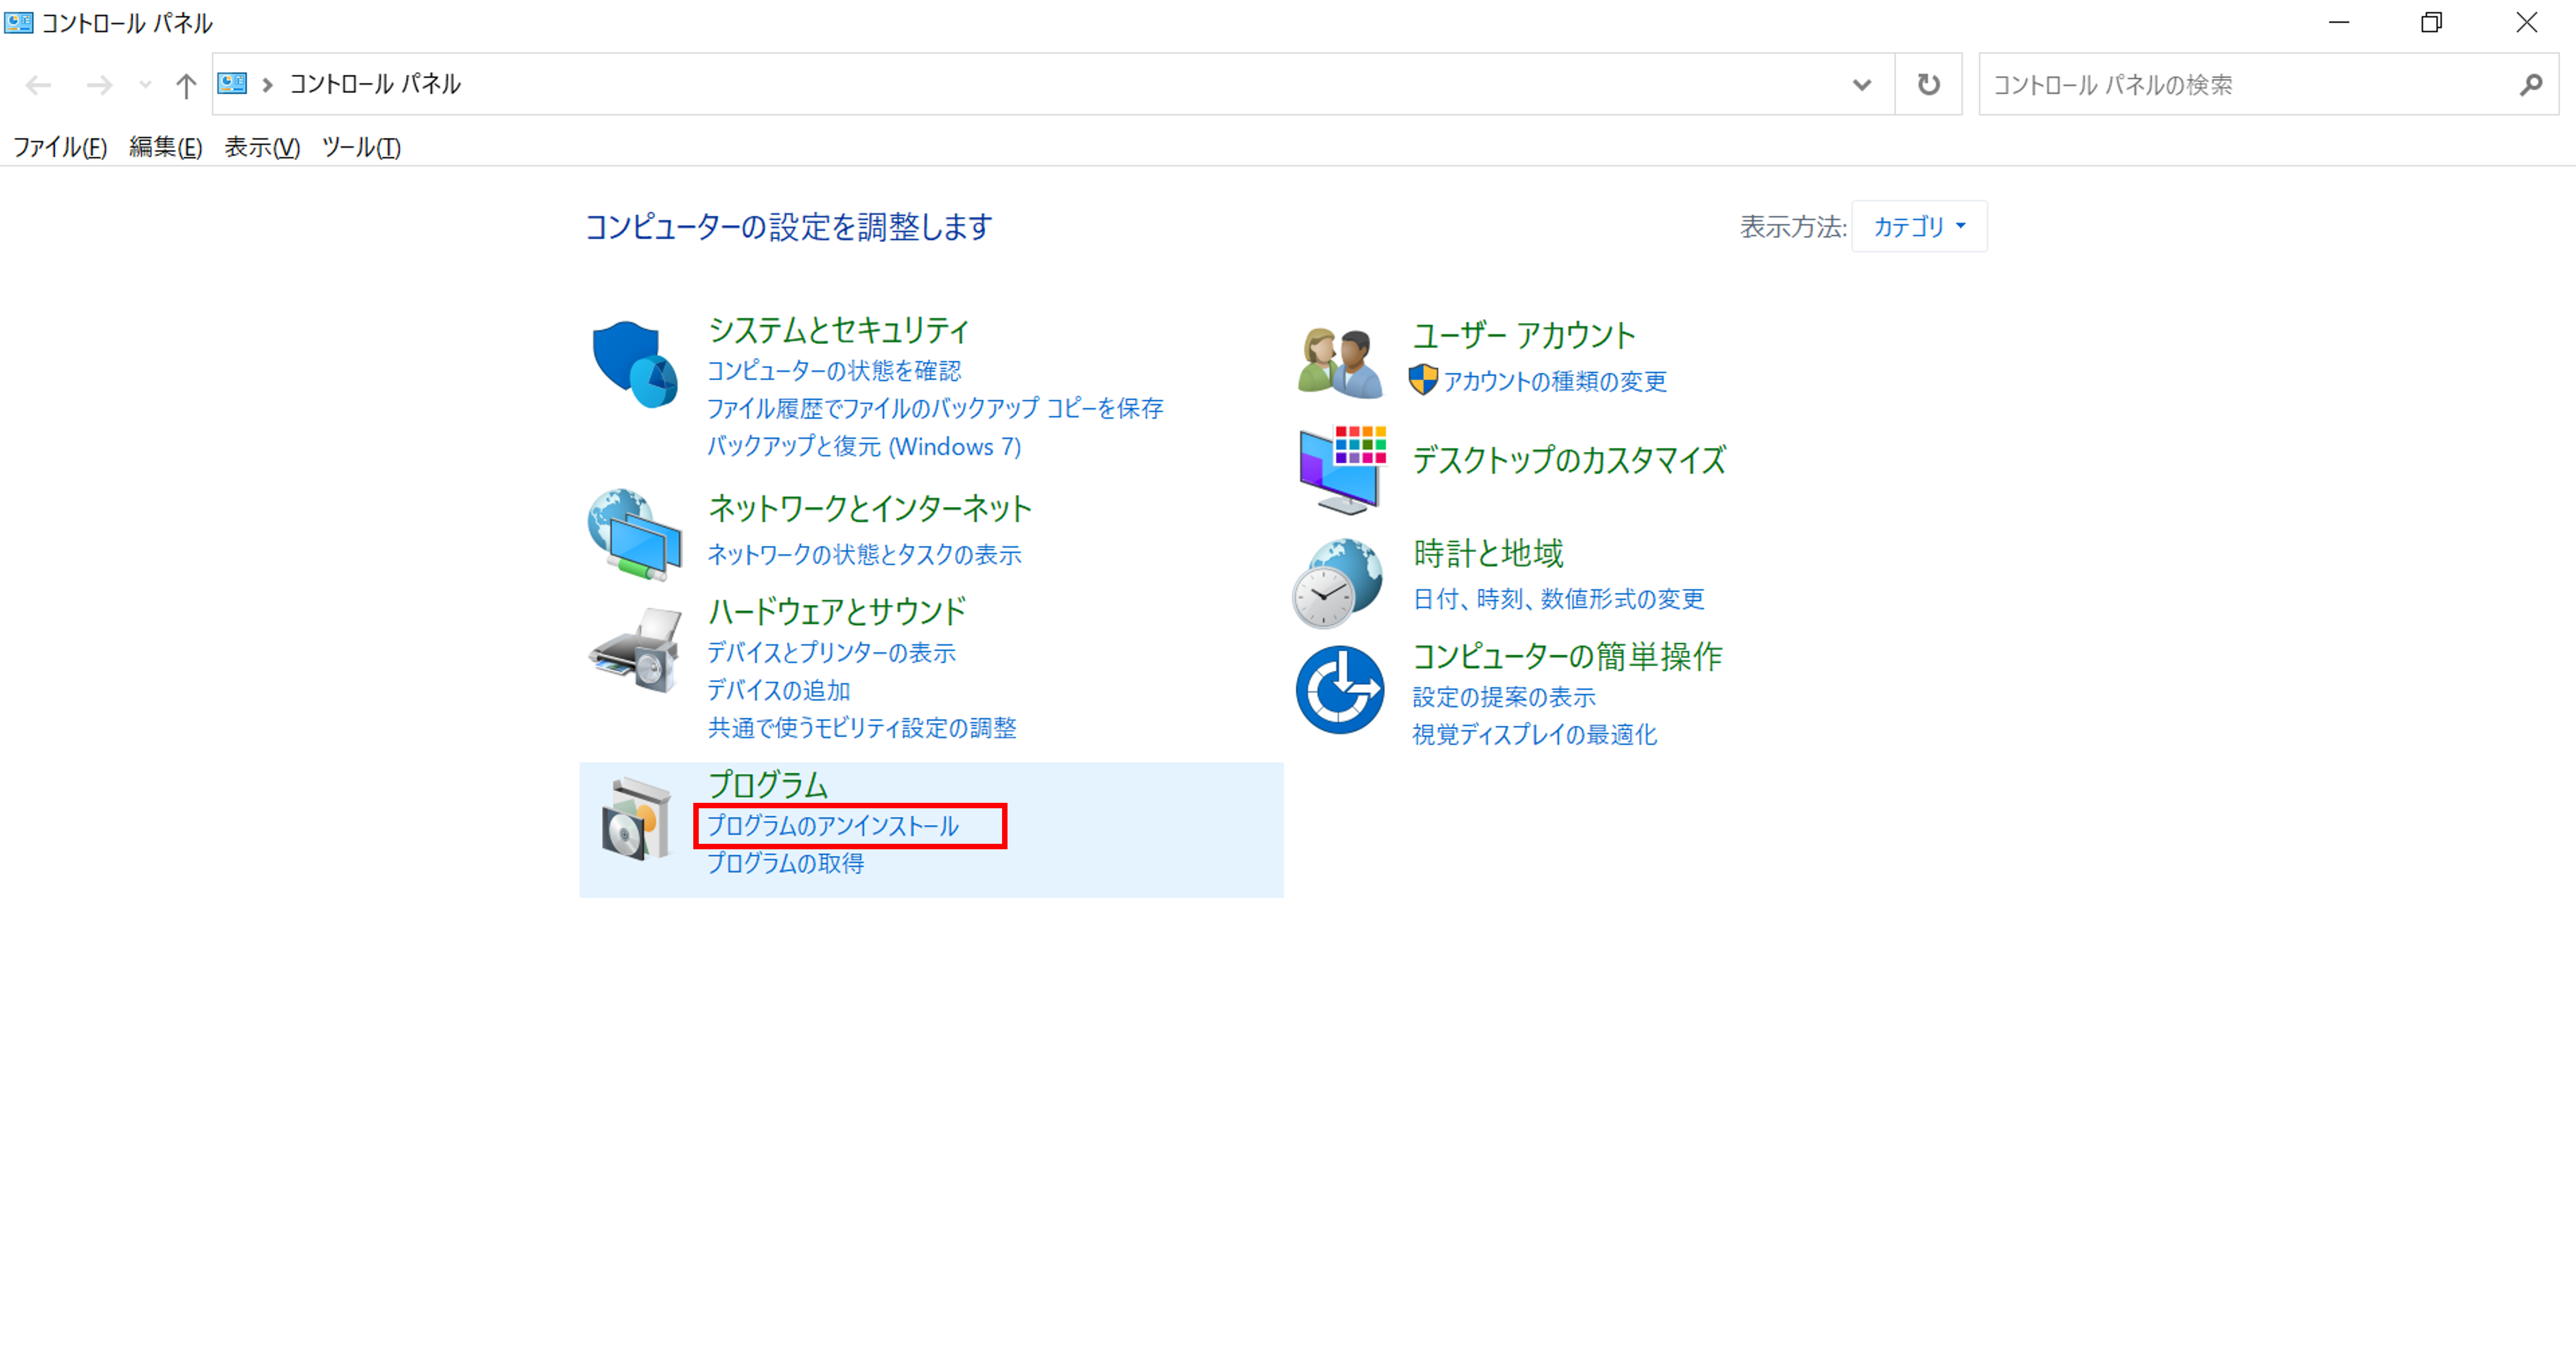
Task: Click the search magnifier icon
Action: click(2531, 85)
